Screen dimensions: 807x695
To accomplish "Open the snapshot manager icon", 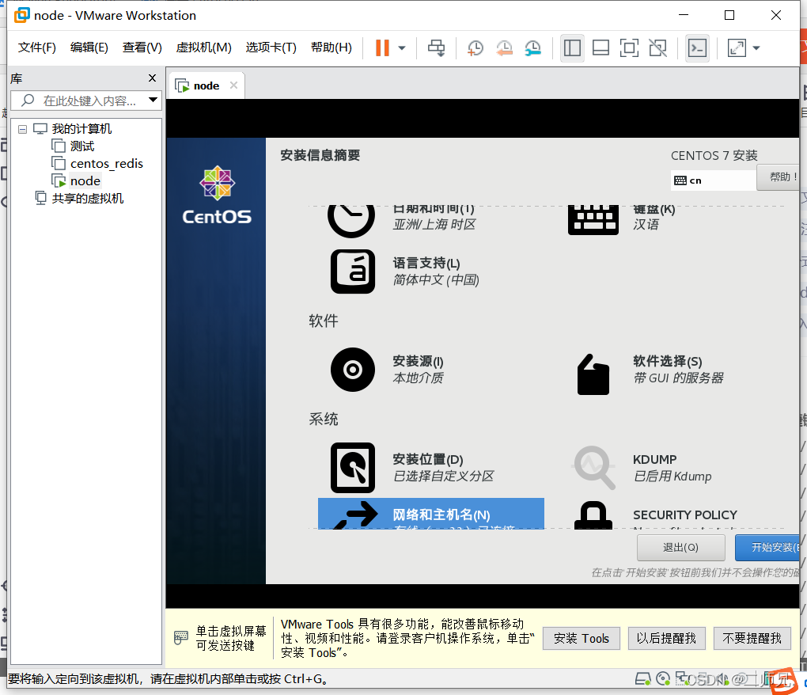I will [x=533, y=47].
